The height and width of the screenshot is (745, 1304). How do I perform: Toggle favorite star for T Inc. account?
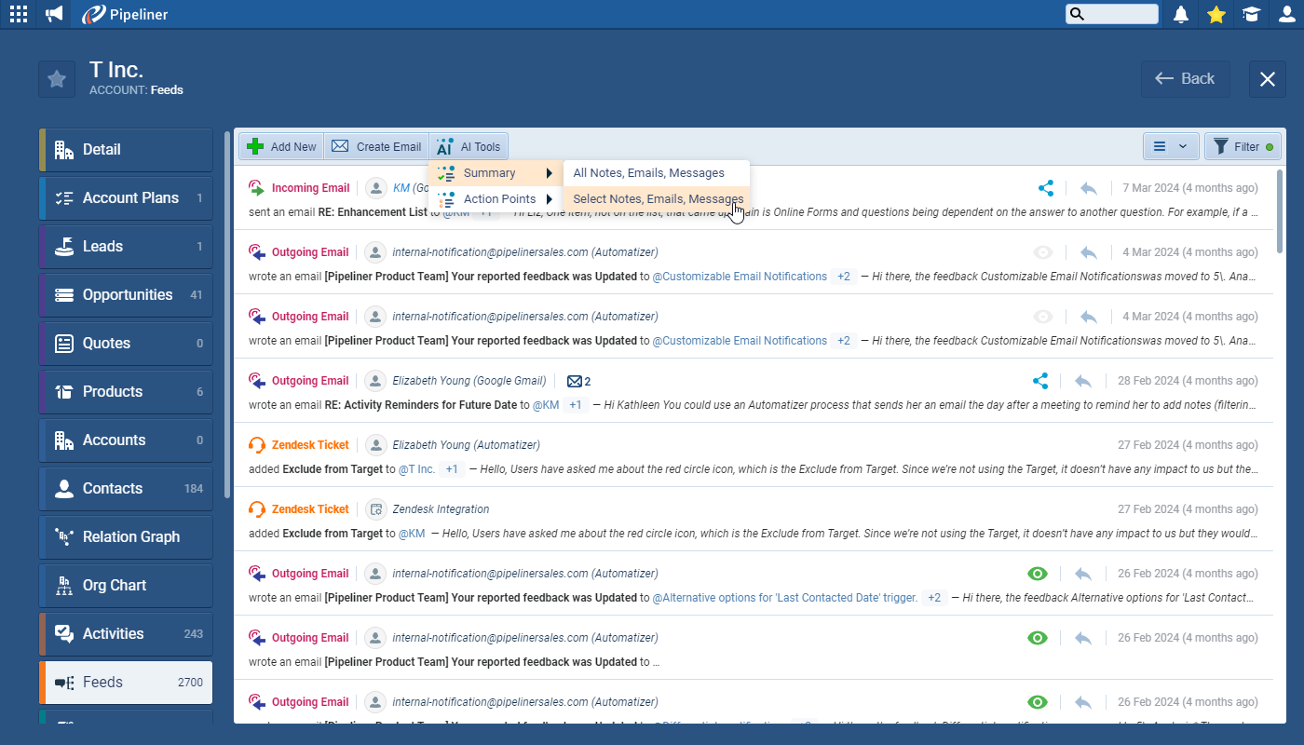click(x=57, y=79)
